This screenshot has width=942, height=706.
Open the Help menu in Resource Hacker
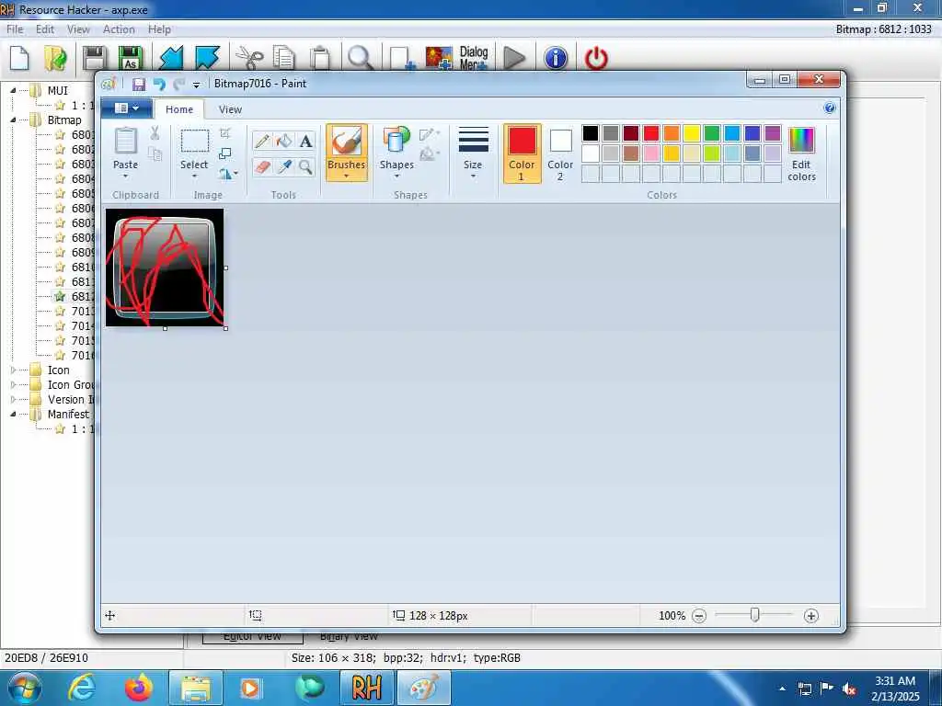159,29
